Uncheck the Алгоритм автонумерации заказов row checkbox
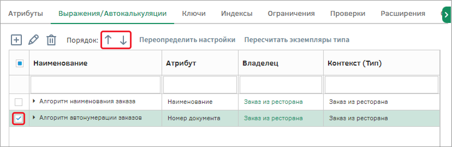452x147 pixels. click(x=19, y=119)
